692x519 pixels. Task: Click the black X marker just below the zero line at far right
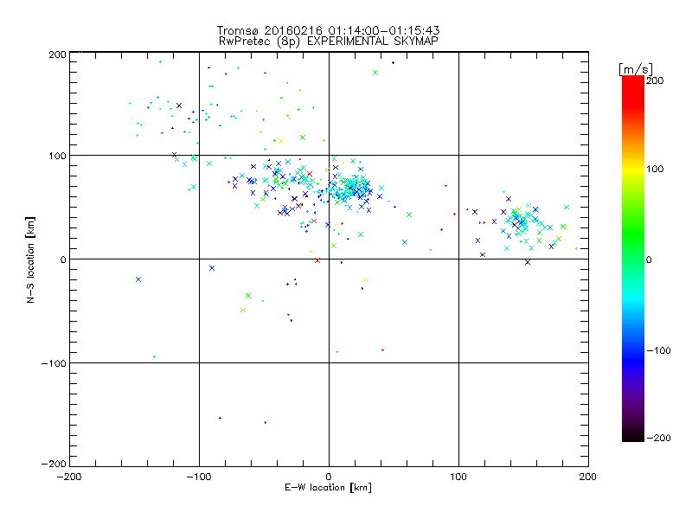point(528,262)
